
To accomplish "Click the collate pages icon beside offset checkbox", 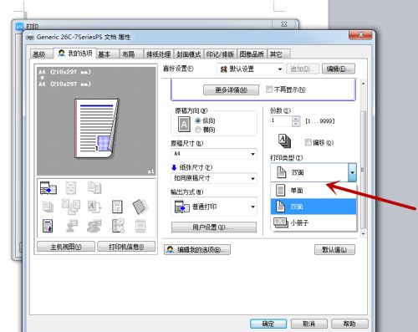I will (284, 141).
